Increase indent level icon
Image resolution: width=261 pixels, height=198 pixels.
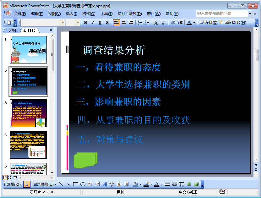click(180, 23)
